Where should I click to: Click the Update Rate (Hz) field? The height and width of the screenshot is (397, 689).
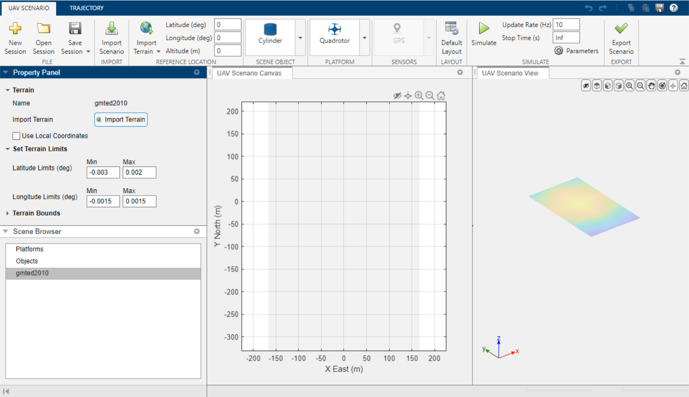click(566, 25)
